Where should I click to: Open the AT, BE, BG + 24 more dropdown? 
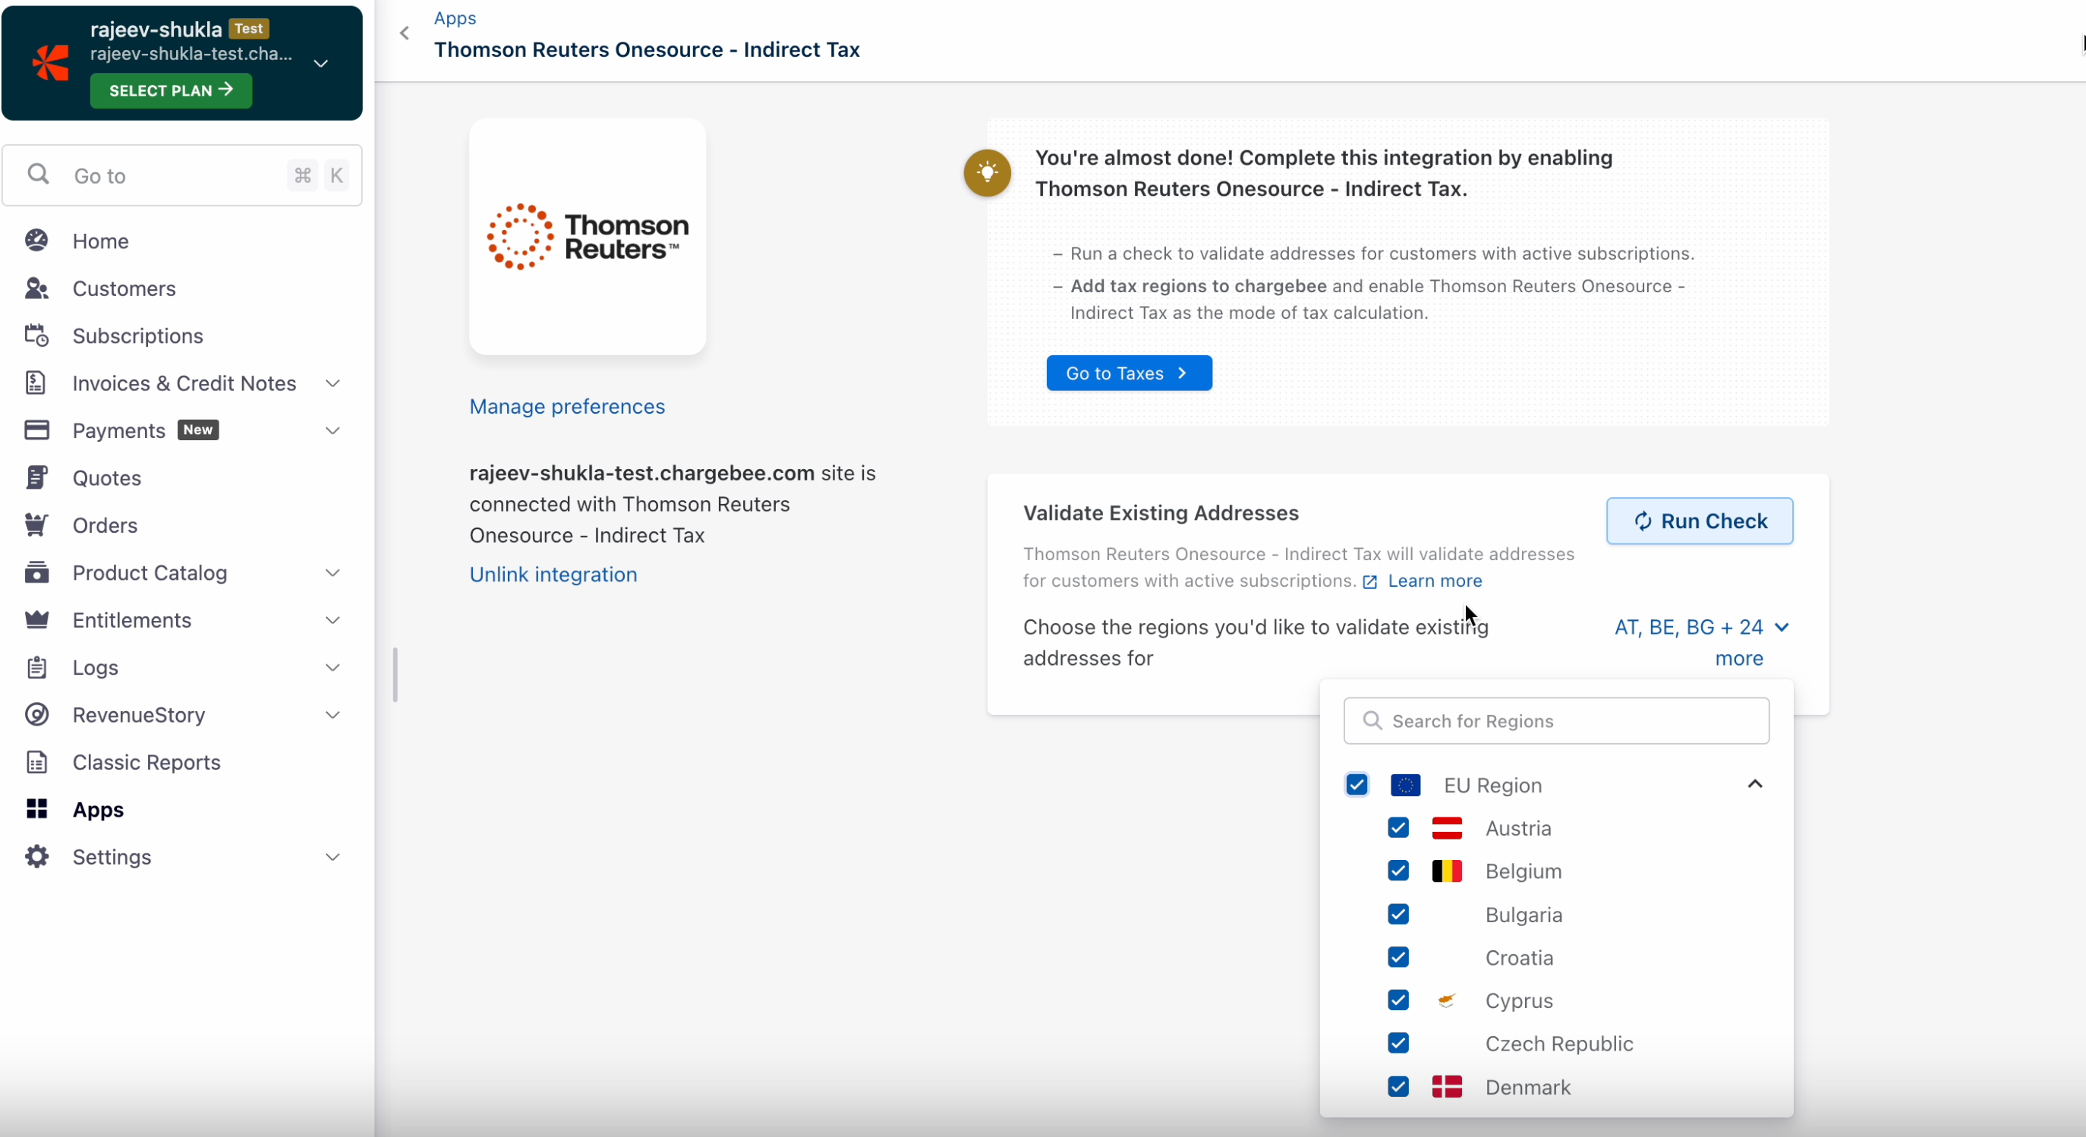(1701, 642)
